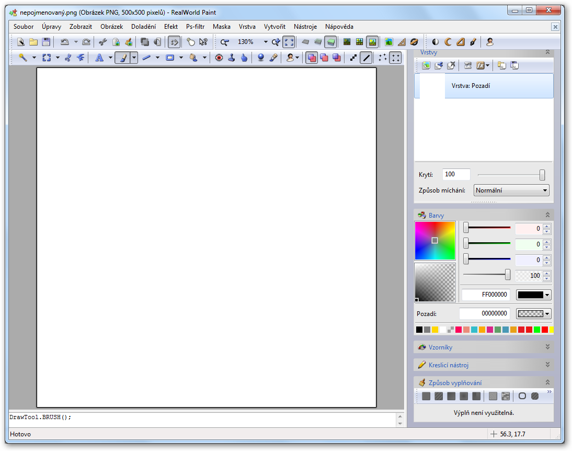Image resolution: width=572 pixels, height=451 pixels.
Task: Click the outline-only shape mode button
Action: (522, 396)
